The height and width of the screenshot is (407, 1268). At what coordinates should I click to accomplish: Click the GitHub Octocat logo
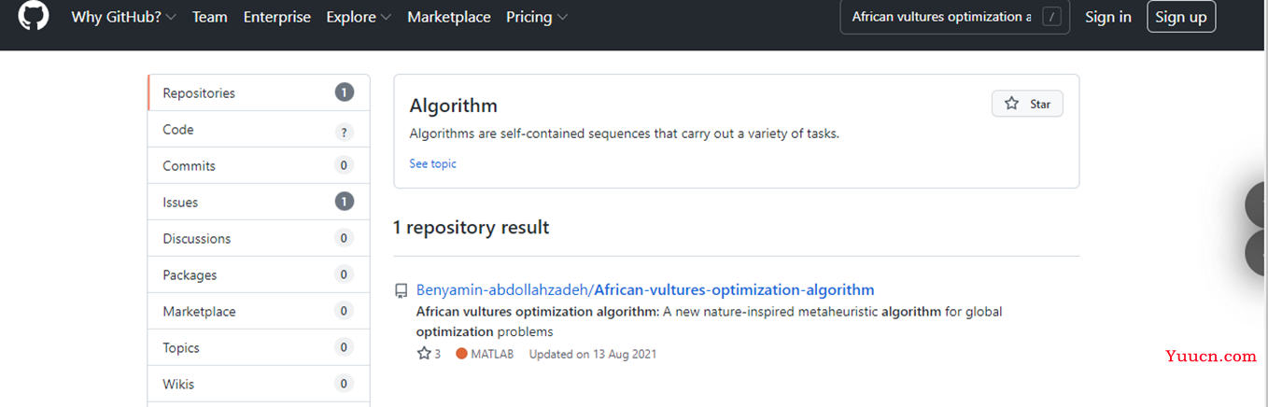[34, 16]
